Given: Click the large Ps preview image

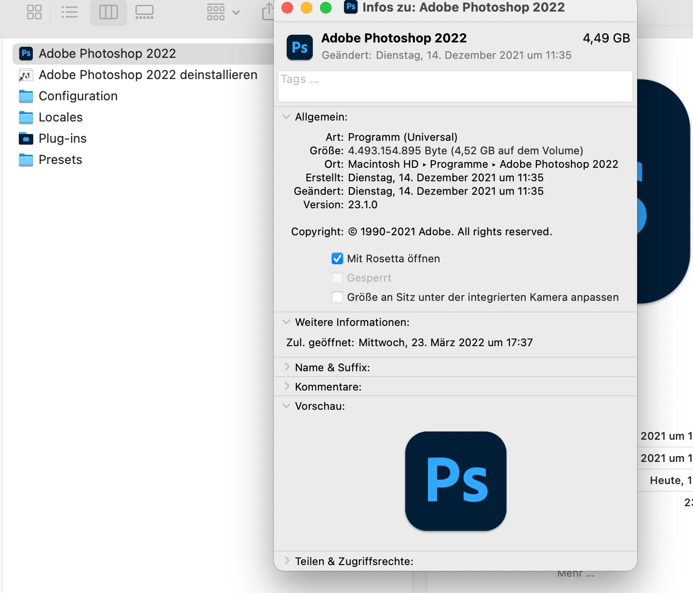Looking at the screenshot, I should click(x=456, y=481).
